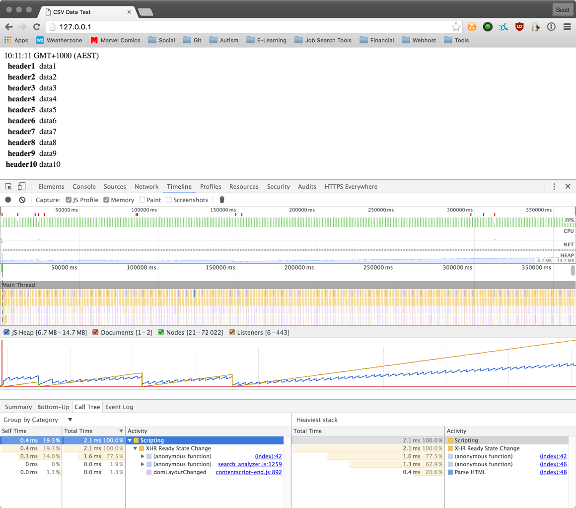Viewport: 576px width, 508px height.
Task: Open the Group by Category dropdown
Action: coord(38,420)
